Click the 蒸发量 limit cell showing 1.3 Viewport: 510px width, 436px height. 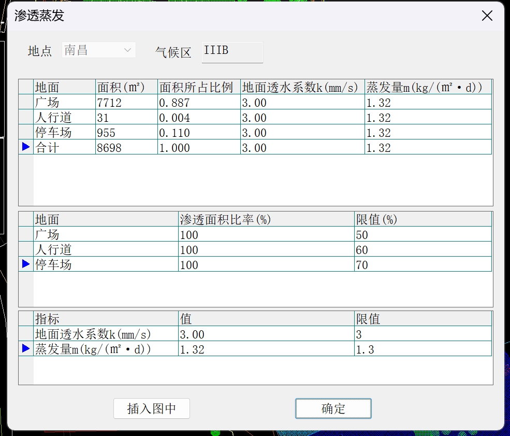pos(422,349)
